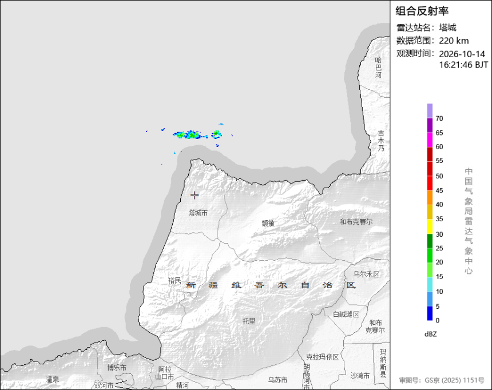This screenshot has width=492, height=390.
Task: Click the 沙湾市 city label
Action: 360,376
